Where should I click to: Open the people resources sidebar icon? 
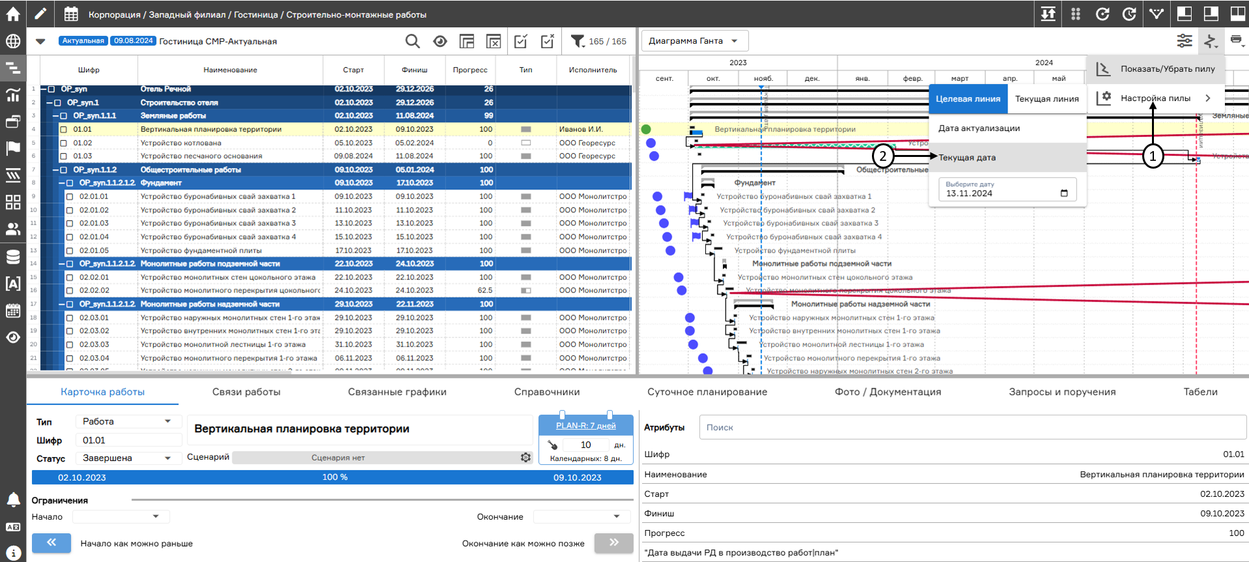pos(12,229)
